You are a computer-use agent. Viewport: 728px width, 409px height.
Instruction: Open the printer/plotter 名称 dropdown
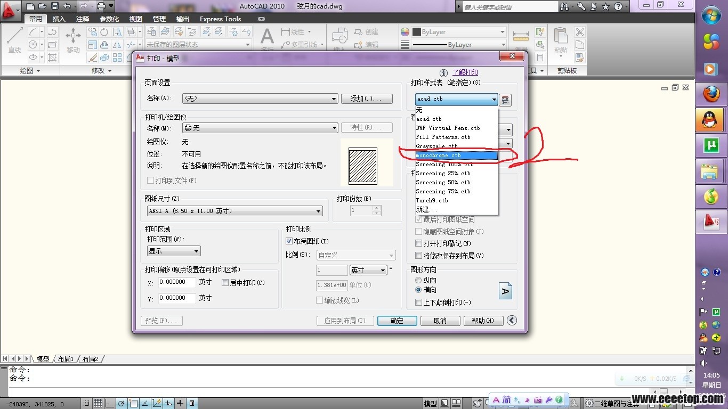pyautogui.click(x=260, y=128)
